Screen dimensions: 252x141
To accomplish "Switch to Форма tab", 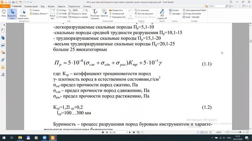I will [51, 6].
